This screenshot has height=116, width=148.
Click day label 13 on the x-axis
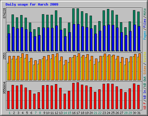(x=61, y=113)
